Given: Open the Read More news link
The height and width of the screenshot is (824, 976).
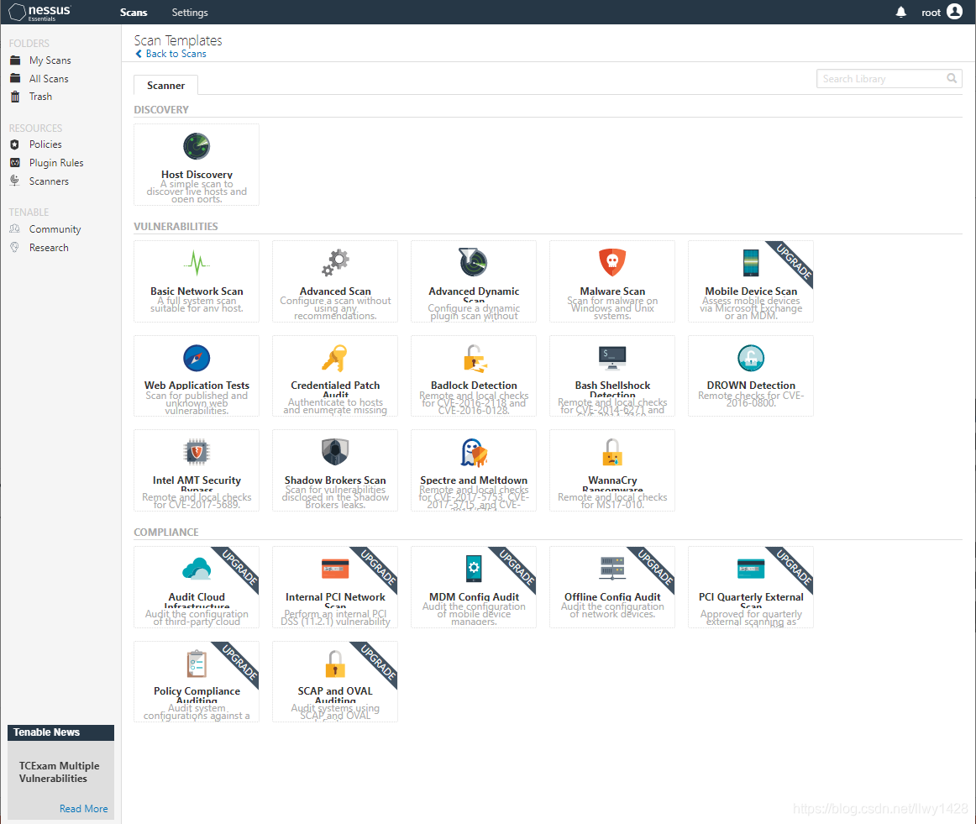Looking at the screenshot, I should point(83,808).
